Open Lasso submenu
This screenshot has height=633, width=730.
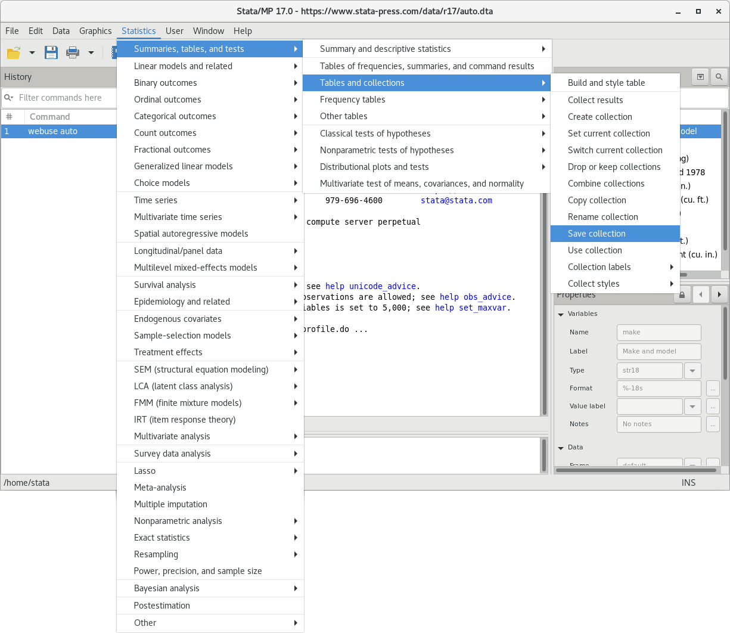[210, 471]
